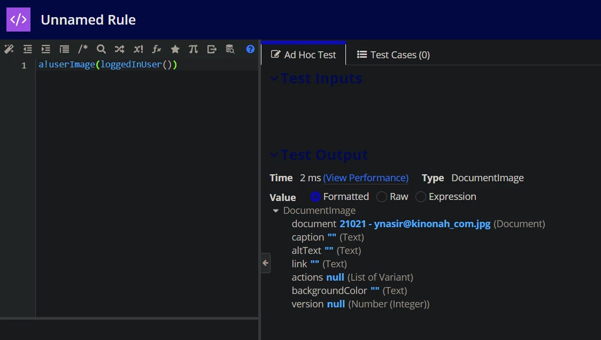Select the Expression value option
This screenshot has height=340, width=601.
(x=420, y=197)
